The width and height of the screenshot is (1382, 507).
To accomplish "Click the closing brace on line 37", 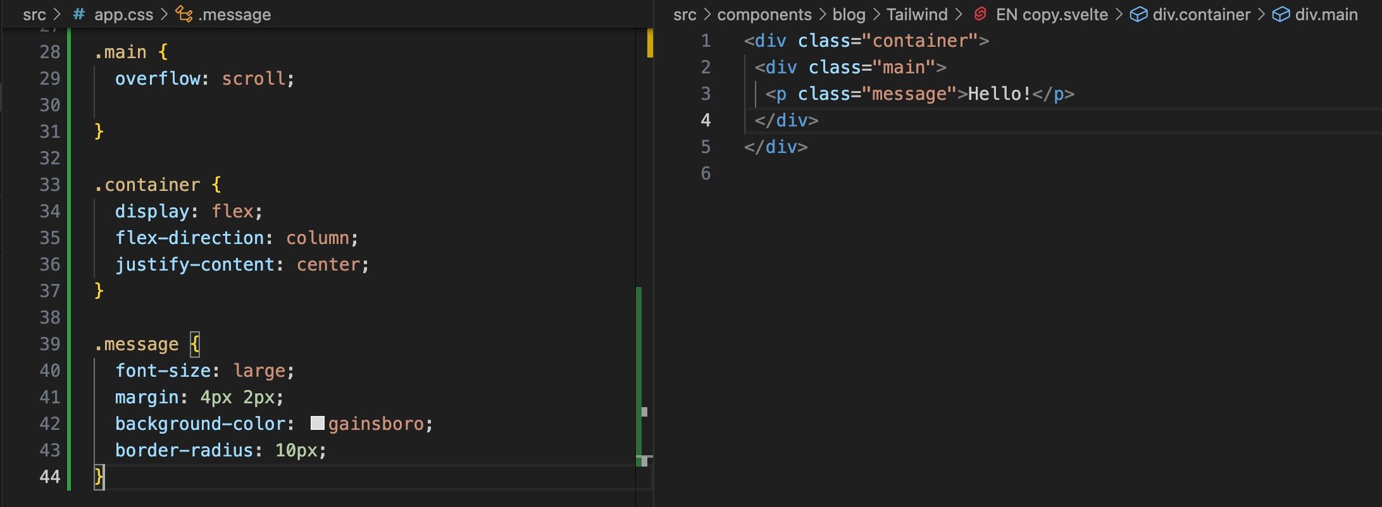I will (99, 291).
